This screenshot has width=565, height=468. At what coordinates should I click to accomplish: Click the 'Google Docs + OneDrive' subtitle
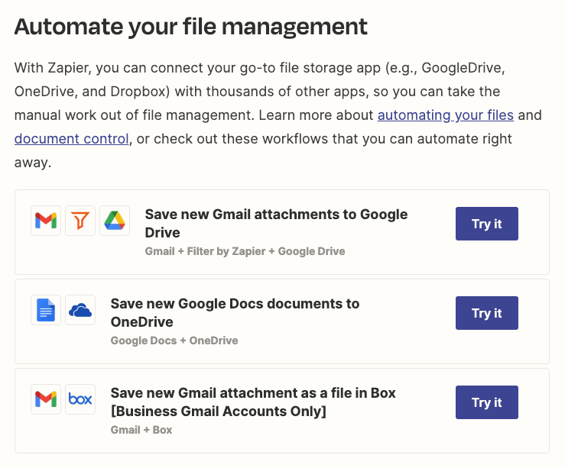point(174,341)
